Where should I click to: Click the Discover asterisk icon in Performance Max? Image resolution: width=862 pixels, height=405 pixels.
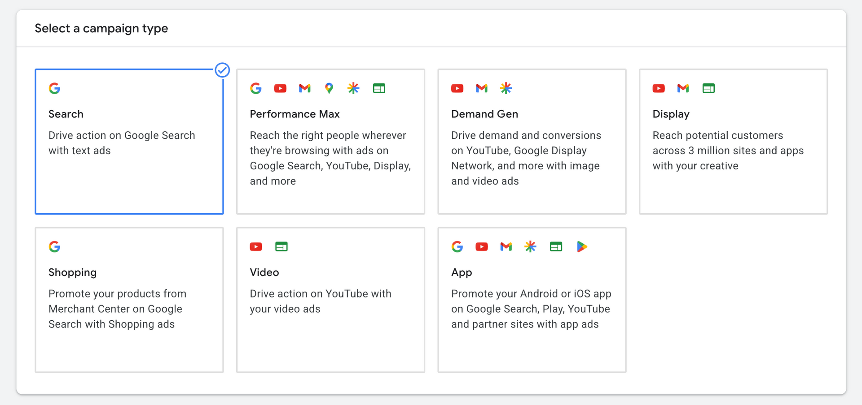click(x=353, y=88)
